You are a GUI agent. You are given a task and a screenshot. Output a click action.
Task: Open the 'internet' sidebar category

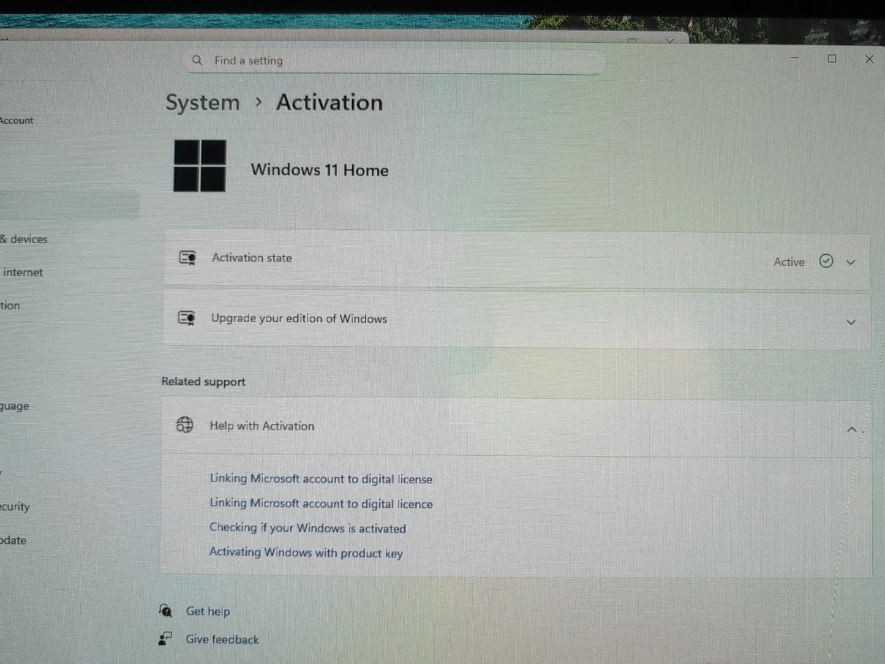pos(23,272)
